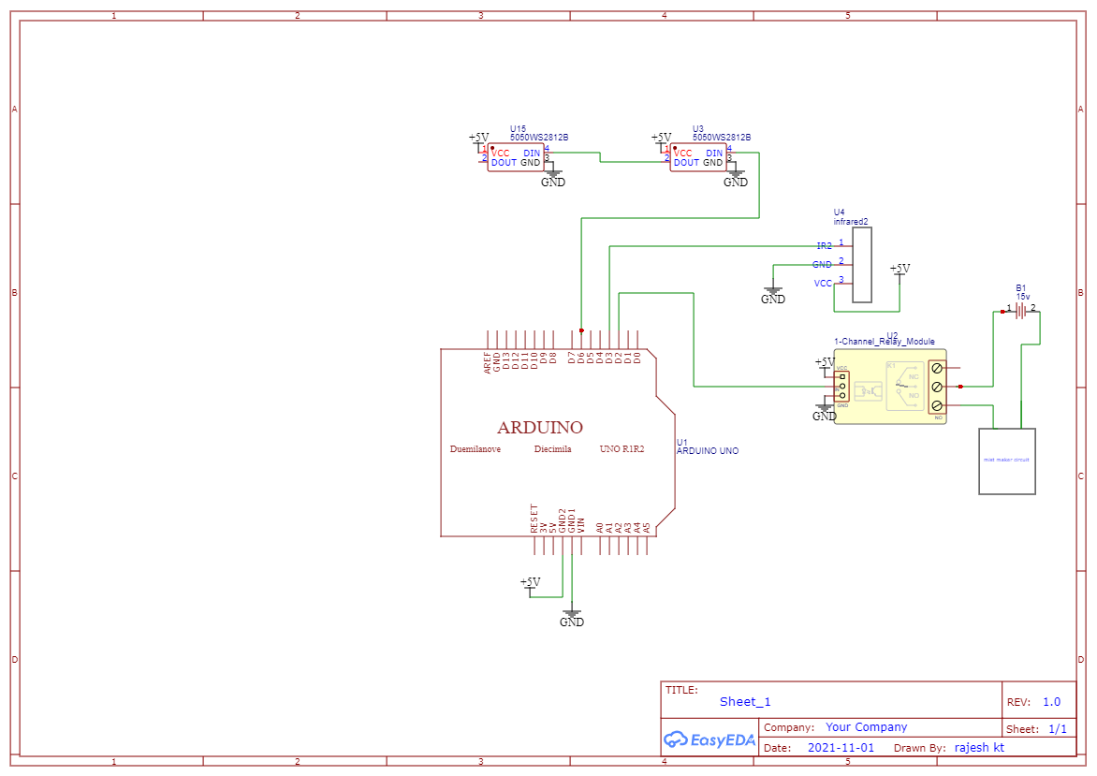Click the rajesh kt drawn-by name
The image size is (1097, 776).
click(979, 747)
